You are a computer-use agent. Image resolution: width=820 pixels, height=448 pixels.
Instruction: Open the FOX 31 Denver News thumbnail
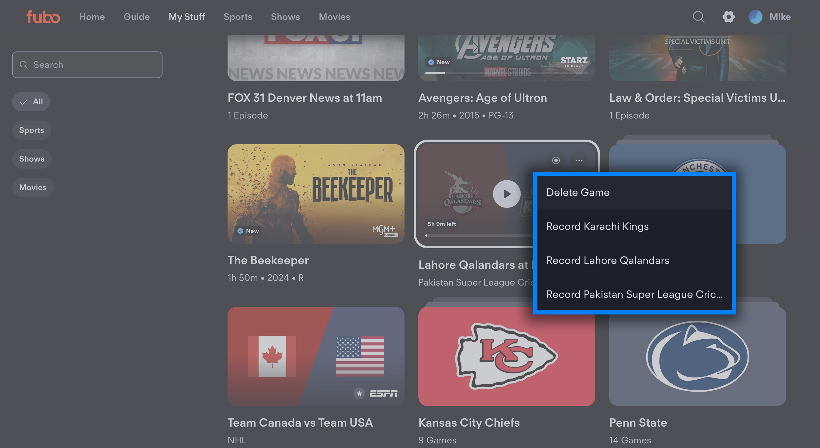click(316, 58)
